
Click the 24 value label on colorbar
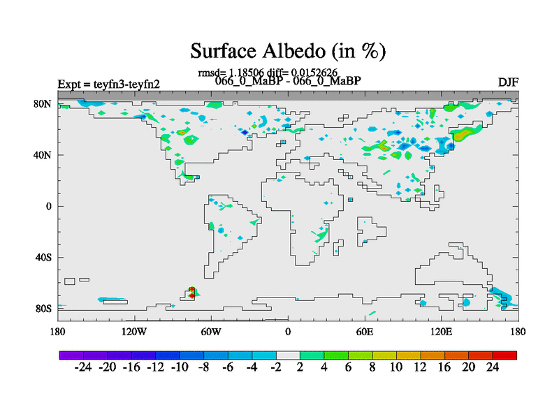click(x=493, y=367)
